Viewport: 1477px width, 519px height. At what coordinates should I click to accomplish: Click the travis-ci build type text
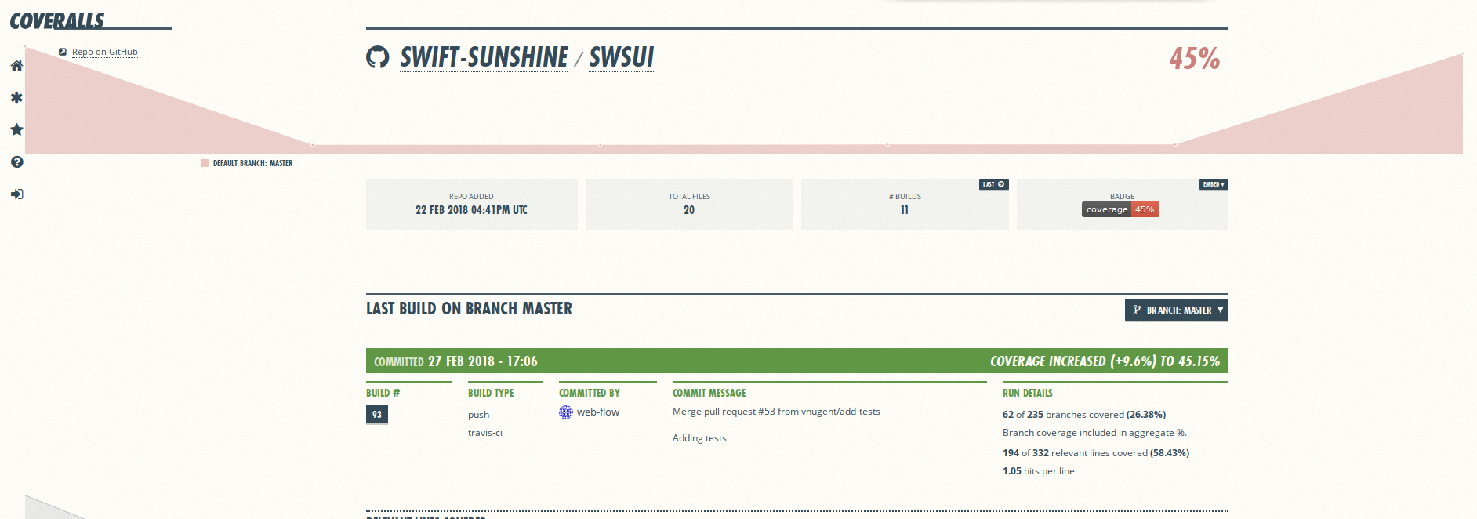[485, 433]
